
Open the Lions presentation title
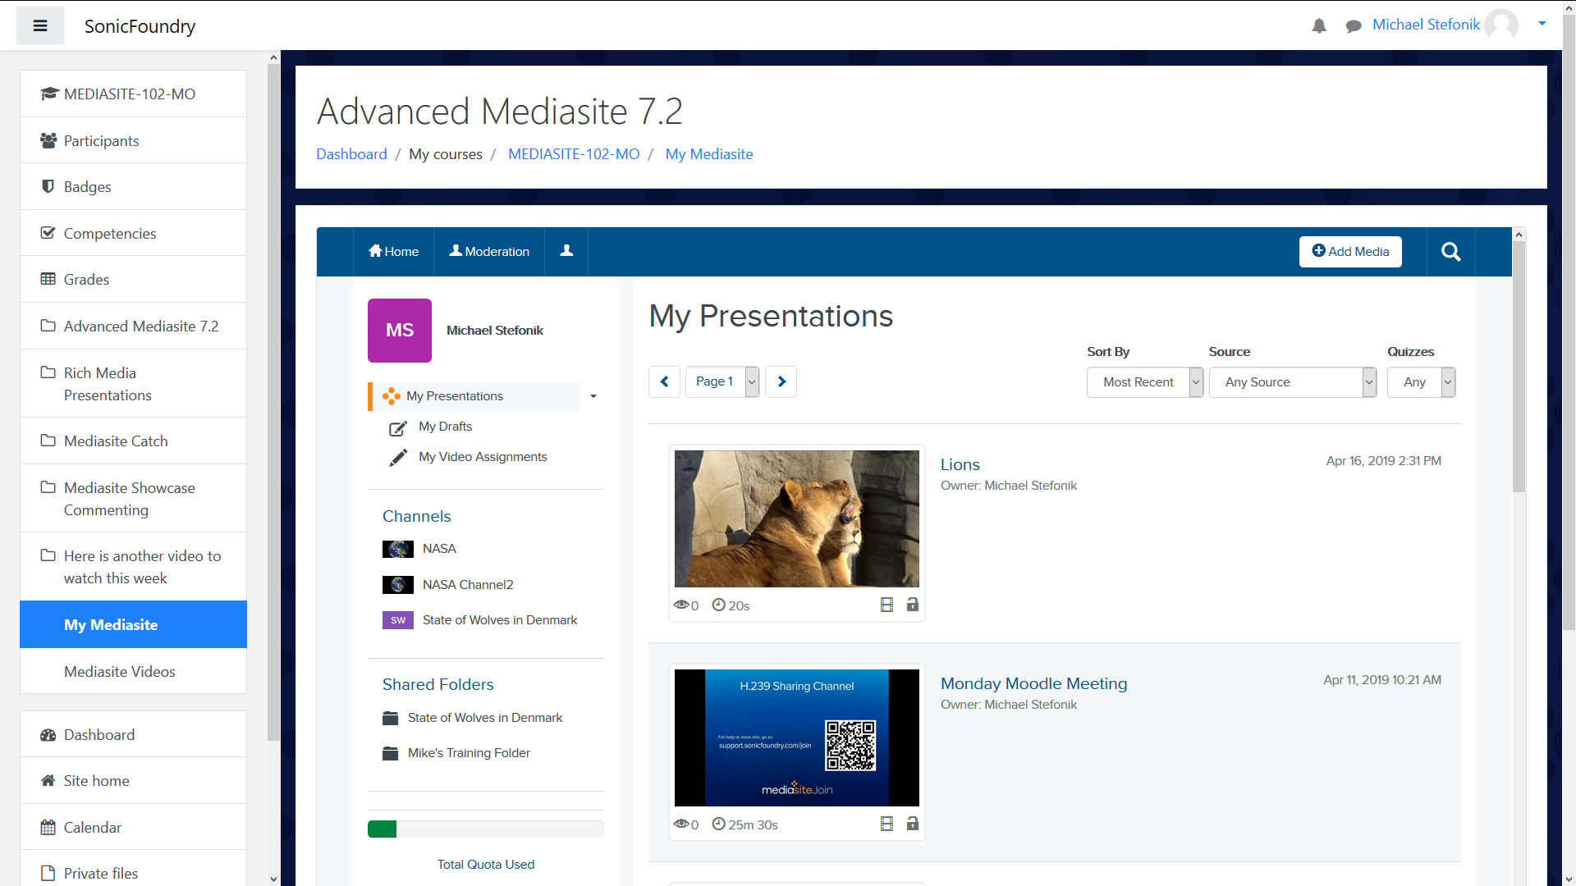[960, 464]
